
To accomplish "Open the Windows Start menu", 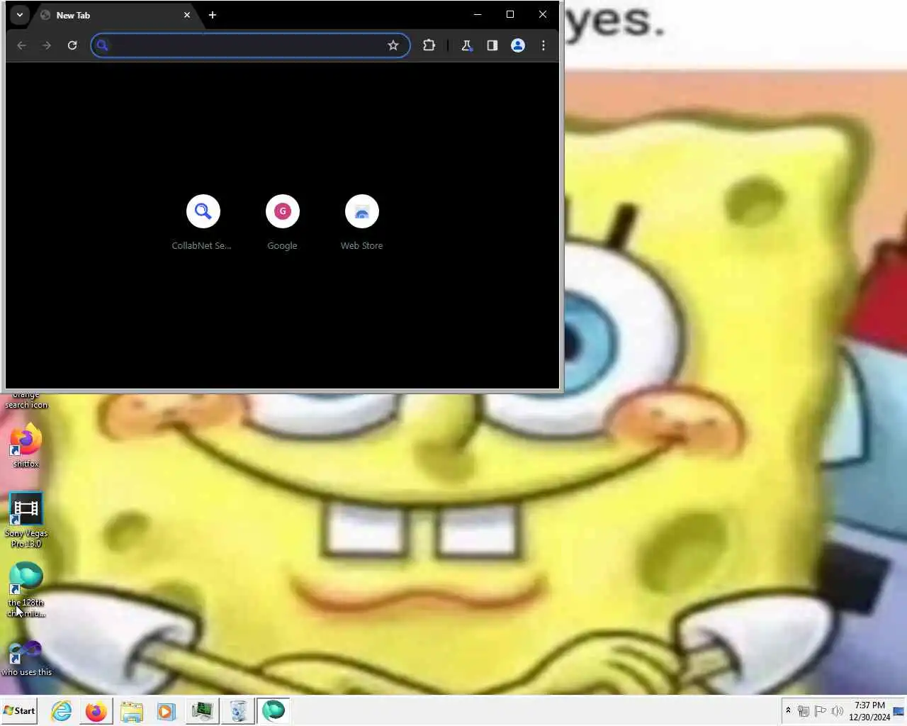I will tap(19, 710).
